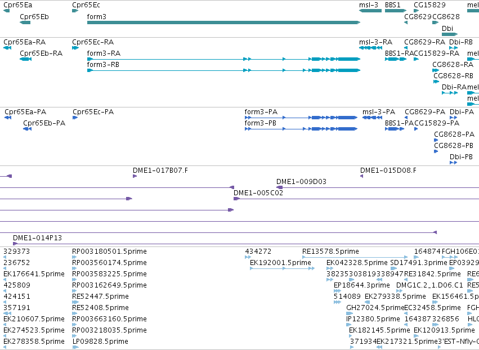Click the DME1-014P13 BAC label

click(x=37, y=238)
